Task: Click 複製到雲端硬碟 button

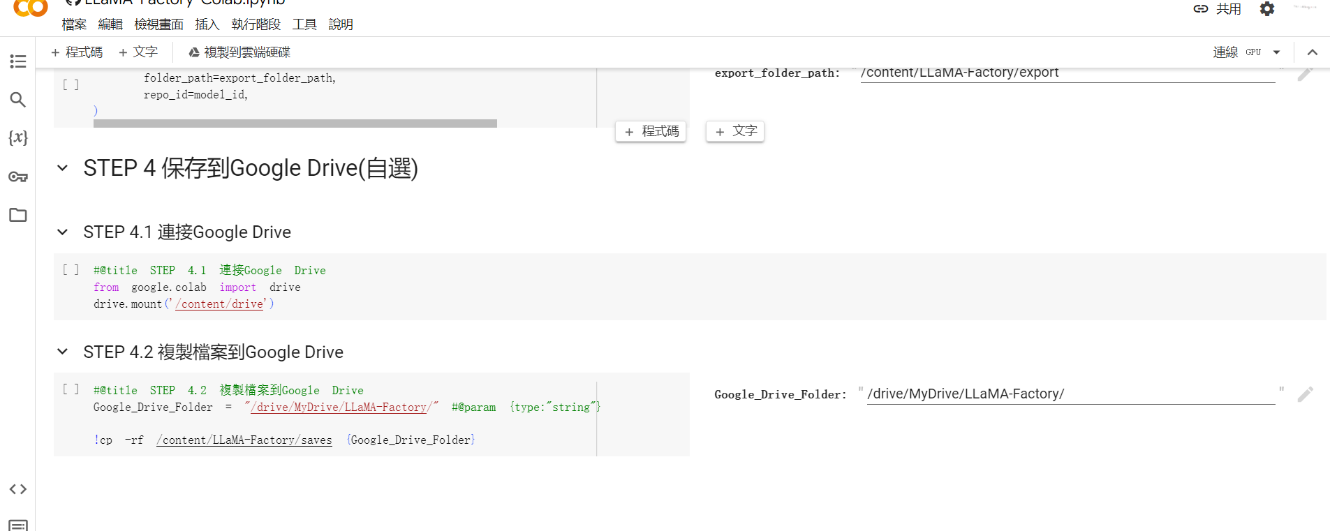Action: point(239,52)
